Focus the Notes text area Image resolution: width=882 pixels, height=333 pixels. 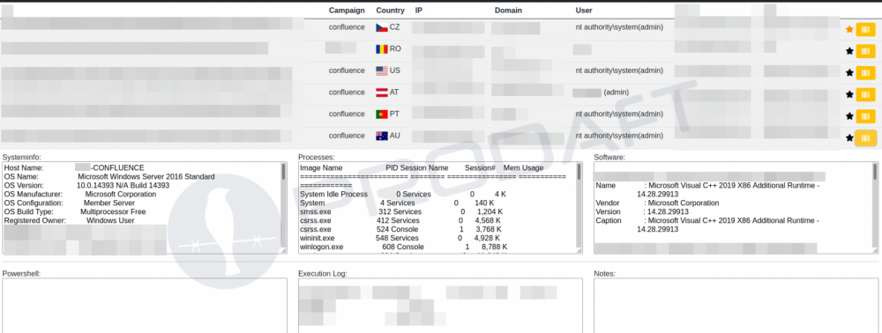pos(736,306)
